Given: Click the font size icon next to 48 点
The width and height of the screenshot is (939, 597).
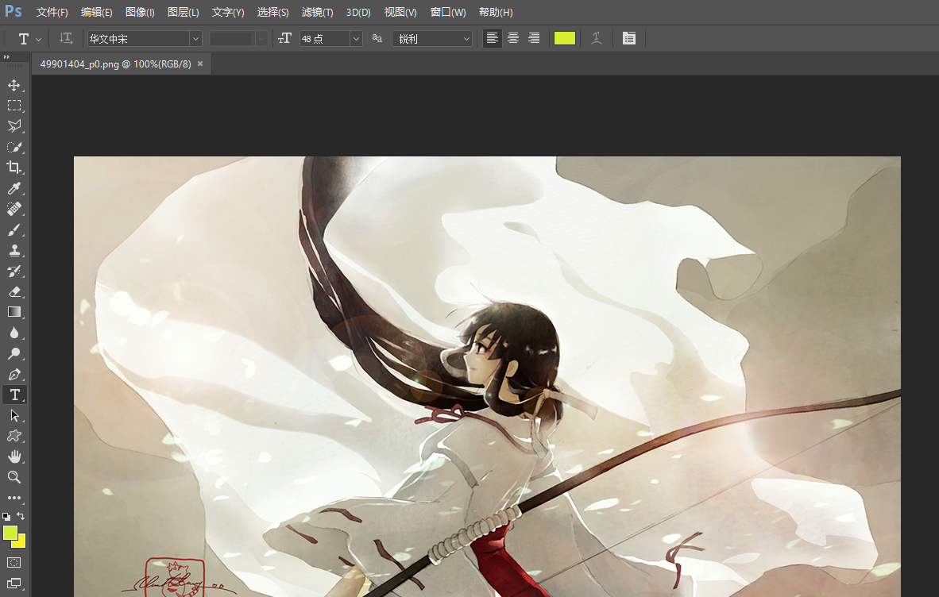Looking at the screenshot, I should (x=284, y=38).
